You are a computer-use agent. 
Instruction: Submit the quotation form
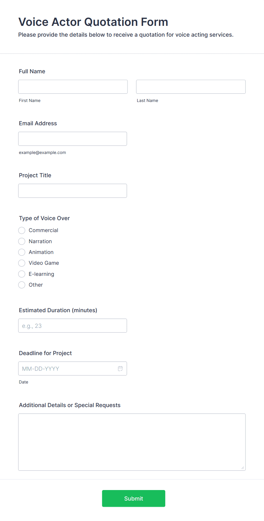pyautogui.click(x=134, y=498)
